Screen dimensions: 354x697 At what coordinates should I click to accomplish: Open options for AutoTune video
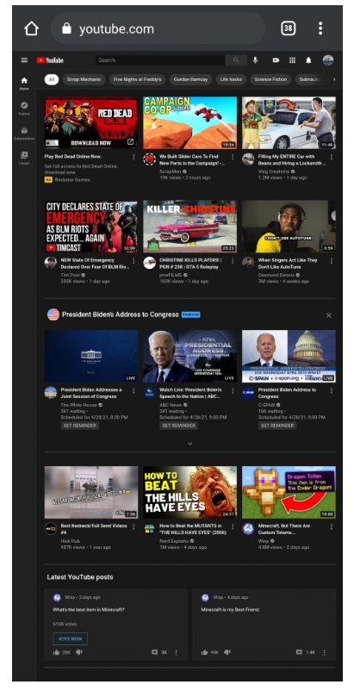(331, 260)
